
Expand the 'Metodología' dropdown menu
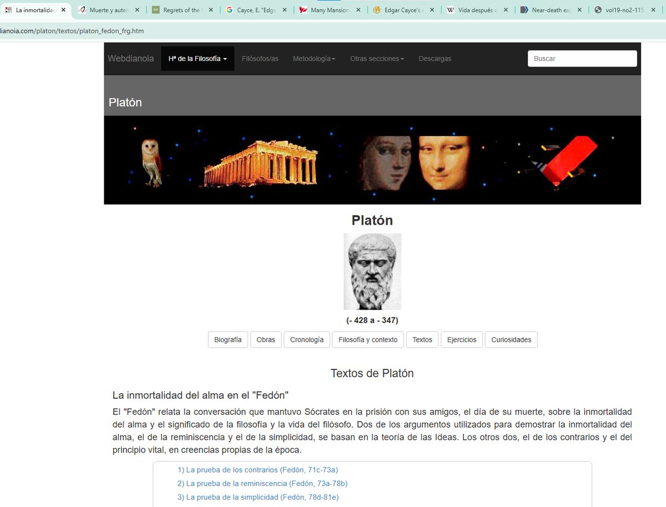pyautogui.click(x=314, y=59)
